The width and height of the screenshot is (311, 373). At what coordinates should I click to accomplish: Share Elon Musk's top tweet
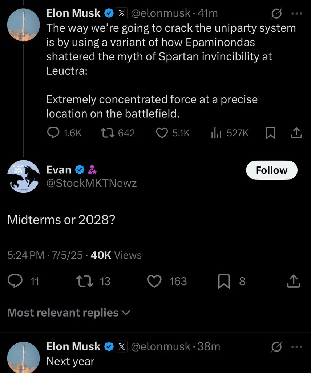296,133
